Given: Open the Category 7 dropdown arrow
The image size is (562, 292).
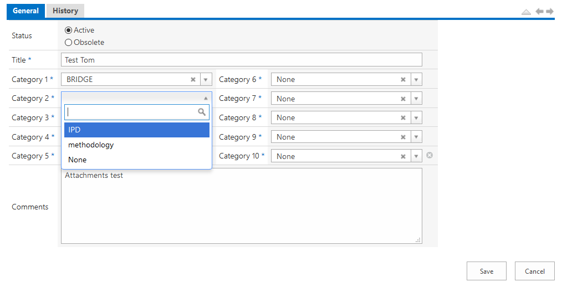Looking at the screenshot, I should point(416,99).
